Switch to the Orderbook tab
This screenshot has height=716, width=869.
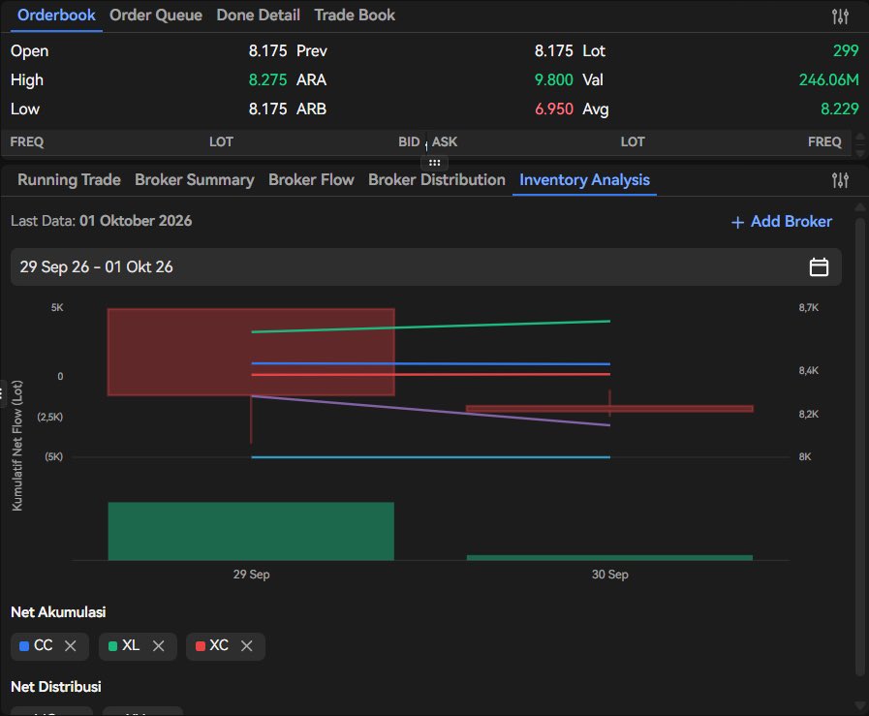click(x=56, y=15)
